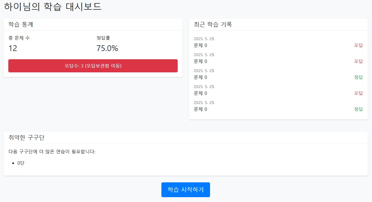This screenshot has height=202, width=372.
Task: Click the 하이님의 학습 대시보드 page title
Action: coord(53,7)
